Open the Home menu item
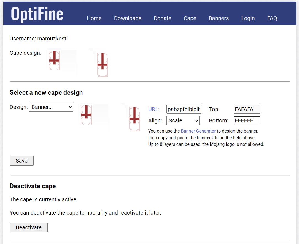 [x=94, y=18]
